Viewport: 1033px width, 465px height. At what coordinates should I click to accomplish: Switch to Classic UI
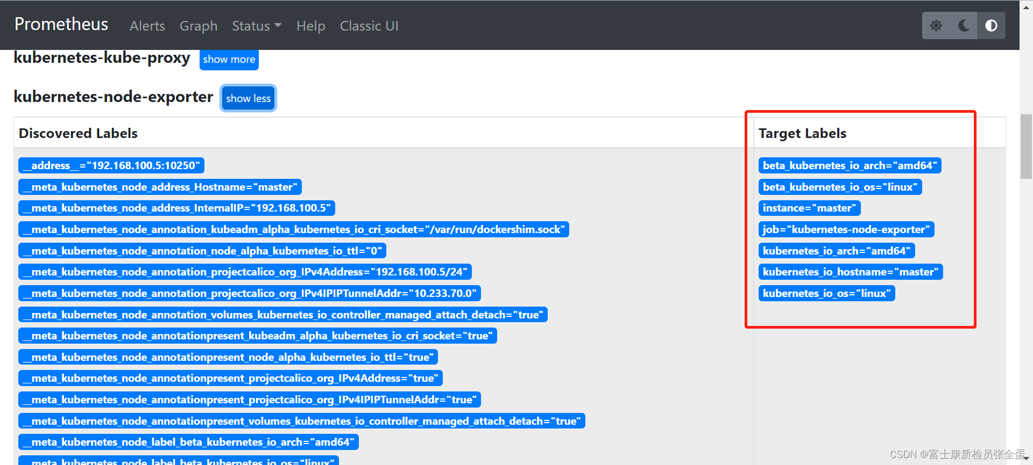point(369,26)
